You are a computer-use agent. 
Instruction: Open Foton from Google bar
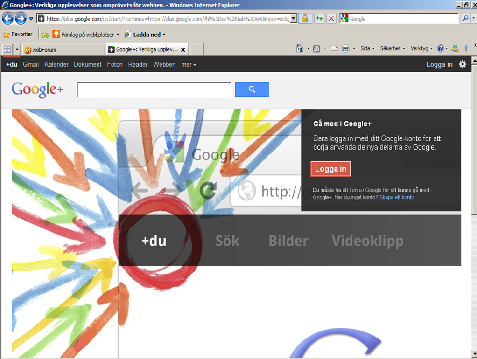tap(115, 64)
